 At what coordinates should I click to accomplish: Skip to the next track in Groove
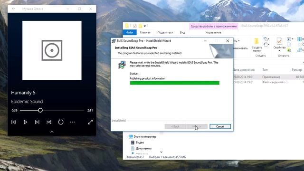point(37,122)
